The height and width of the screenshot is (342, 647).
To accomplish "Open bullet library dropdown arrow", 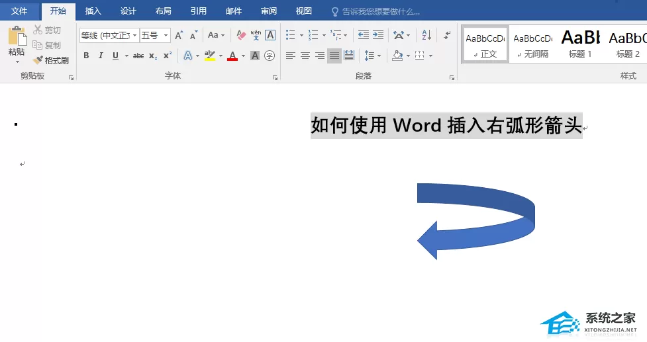I will point(301,36).
